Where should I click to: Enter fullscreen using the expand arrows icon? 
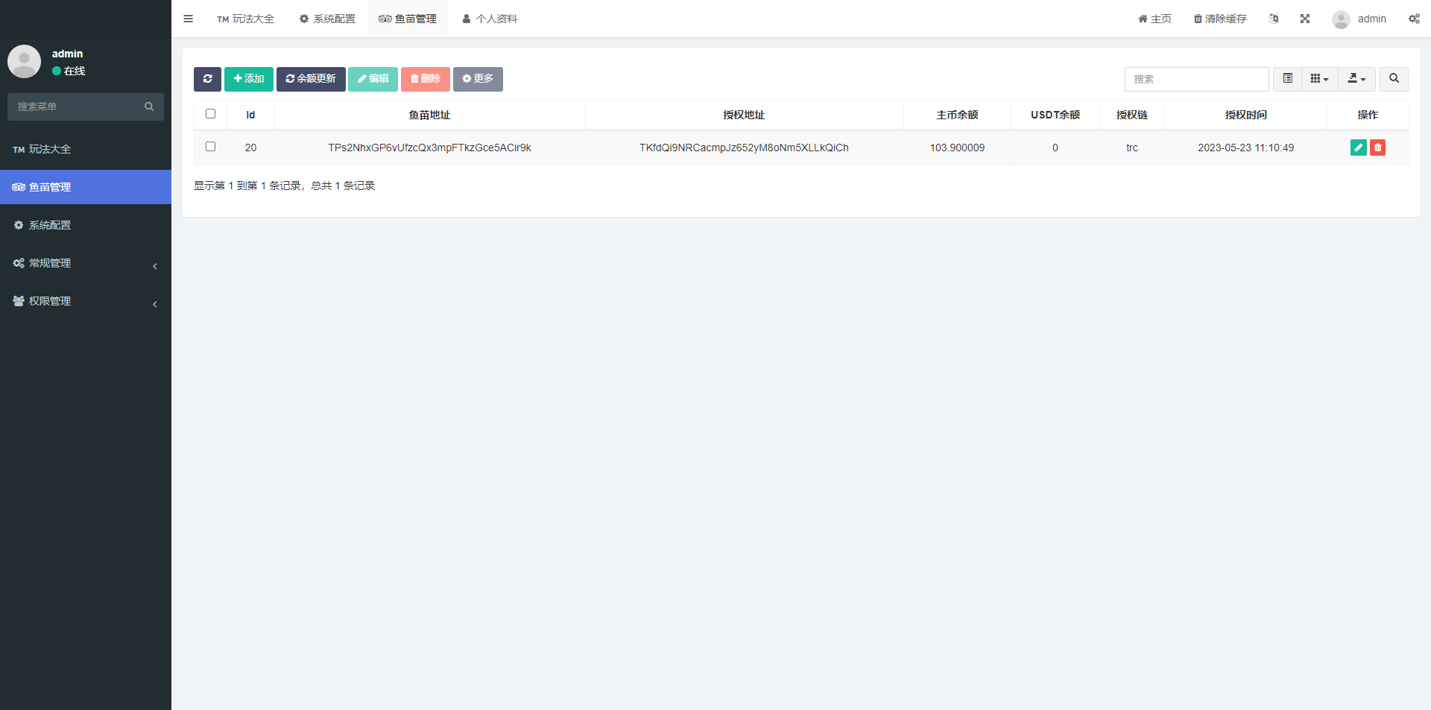click(1305, 19)
